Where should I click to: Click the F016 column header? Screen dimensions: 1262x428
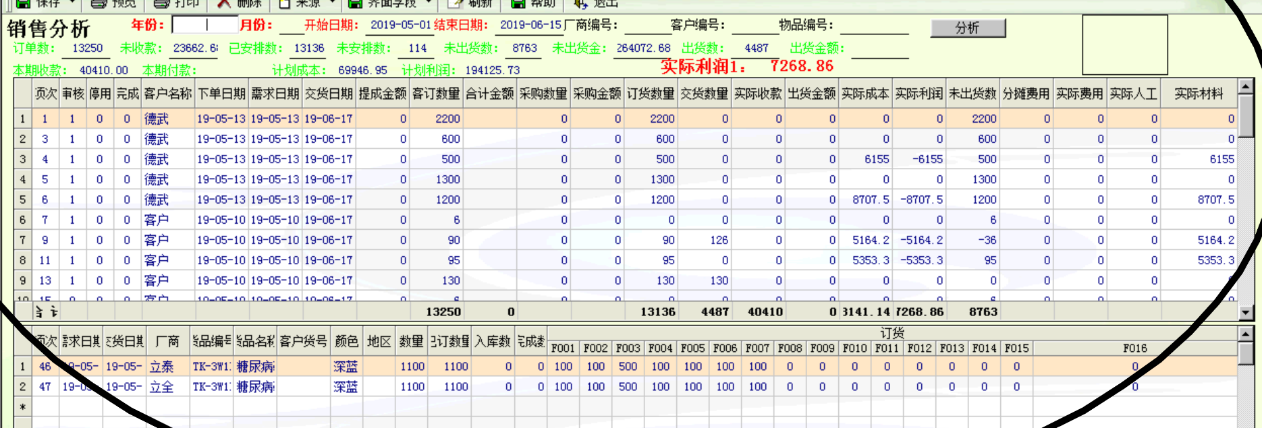coord(1134,348)
